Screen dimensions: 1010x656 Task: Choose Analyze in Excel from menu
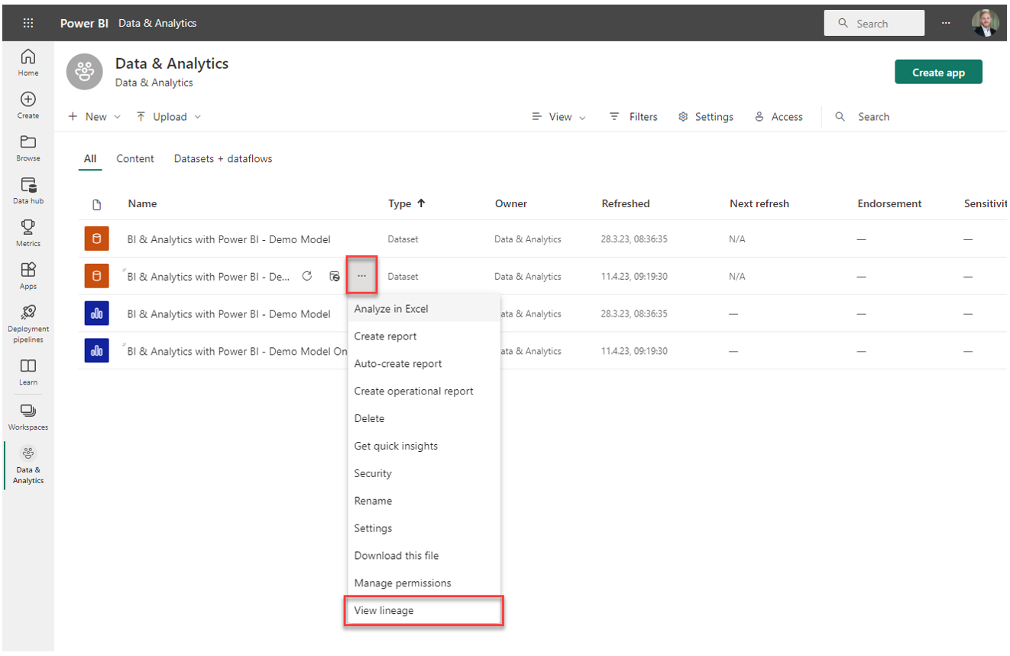tap(424, 309)
